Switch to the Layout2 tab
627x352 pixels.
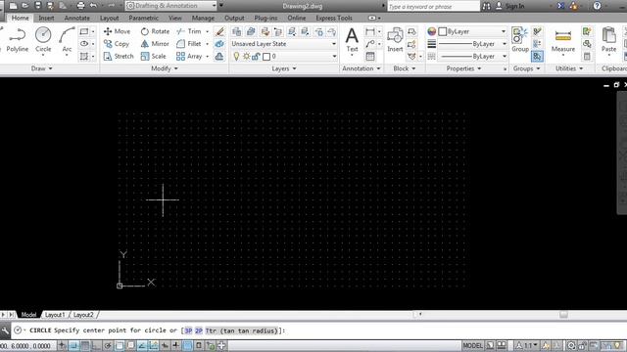[83, 315]
